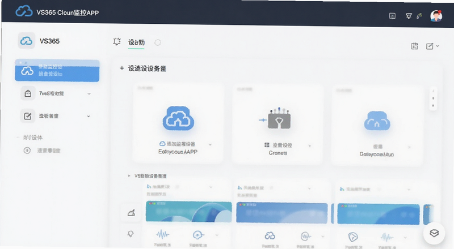This screenshot has width=454, height=249.
Task: Click the VS365 cloud icon in sidebar
Action: click(x=26, y=41)
